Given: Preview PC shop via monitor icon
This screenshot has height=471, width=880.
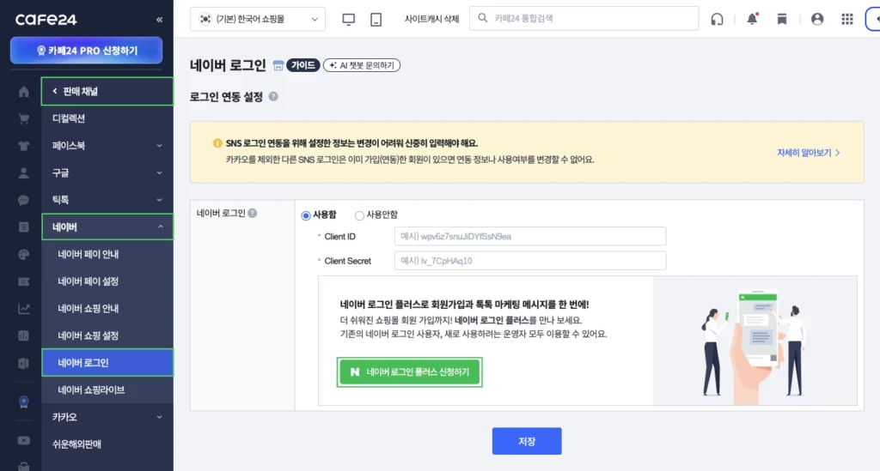Looking at the screenshot, I should pyautogui.click(x=349, y=19).
